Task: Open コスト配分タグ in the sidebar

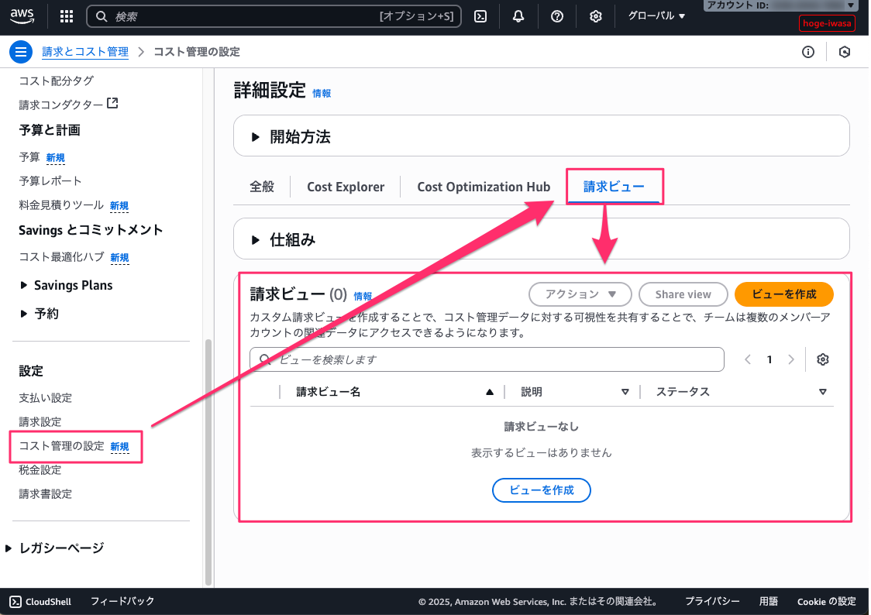Action: pos(56,81)
